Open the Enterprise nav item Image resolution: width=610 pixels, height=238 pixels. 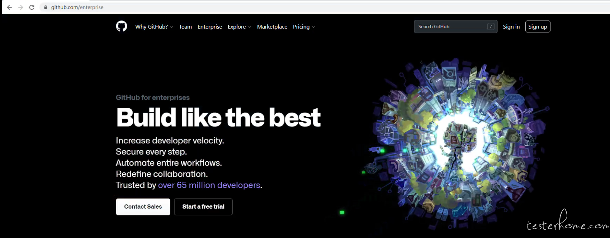tap(210, 27)
